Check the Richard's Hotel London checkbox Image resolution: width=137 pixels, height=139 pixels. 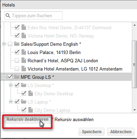click(17, 61)
